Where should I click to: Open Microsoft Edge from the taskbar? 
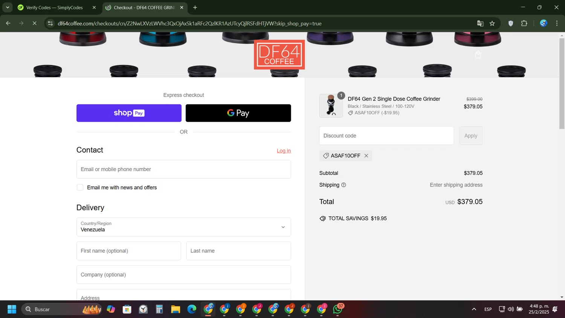[x=192, y=309]
